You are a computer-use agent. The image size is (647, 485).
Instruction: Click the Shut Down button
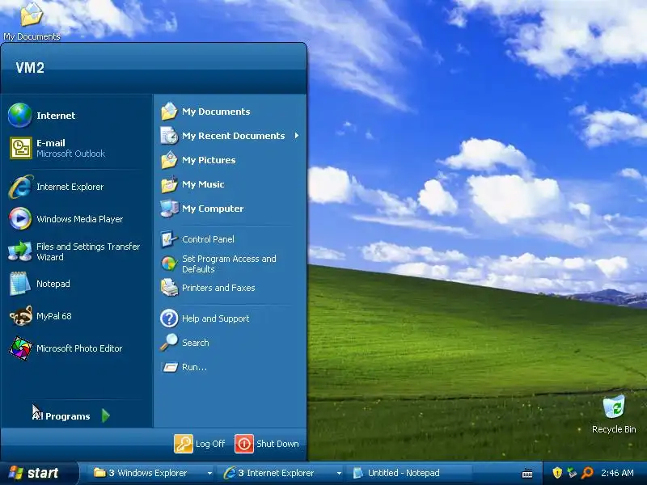click(267, 444)
